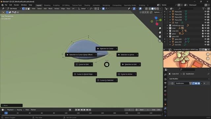Screen dimensions: 211x119
Task: Toggle camera view icon in viewport
Action: (160, 37)
